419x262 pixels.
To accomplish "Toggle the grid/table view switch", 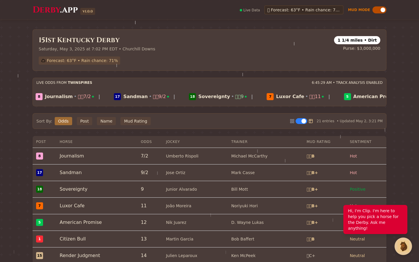I will point(301,121).
